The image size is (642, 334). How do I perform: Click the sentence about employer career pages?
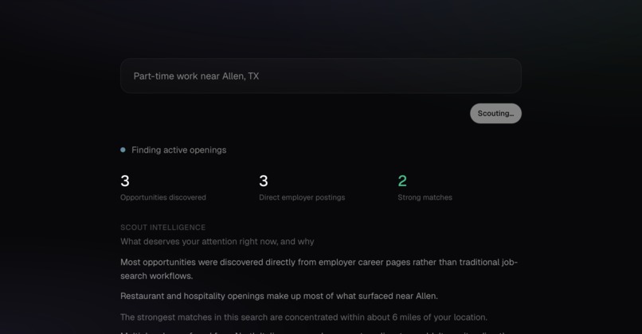pyautogui.click(x=319, y=269)
